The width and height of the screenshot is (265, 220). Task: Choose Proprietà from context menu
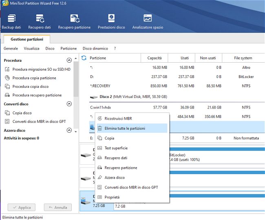132,197
